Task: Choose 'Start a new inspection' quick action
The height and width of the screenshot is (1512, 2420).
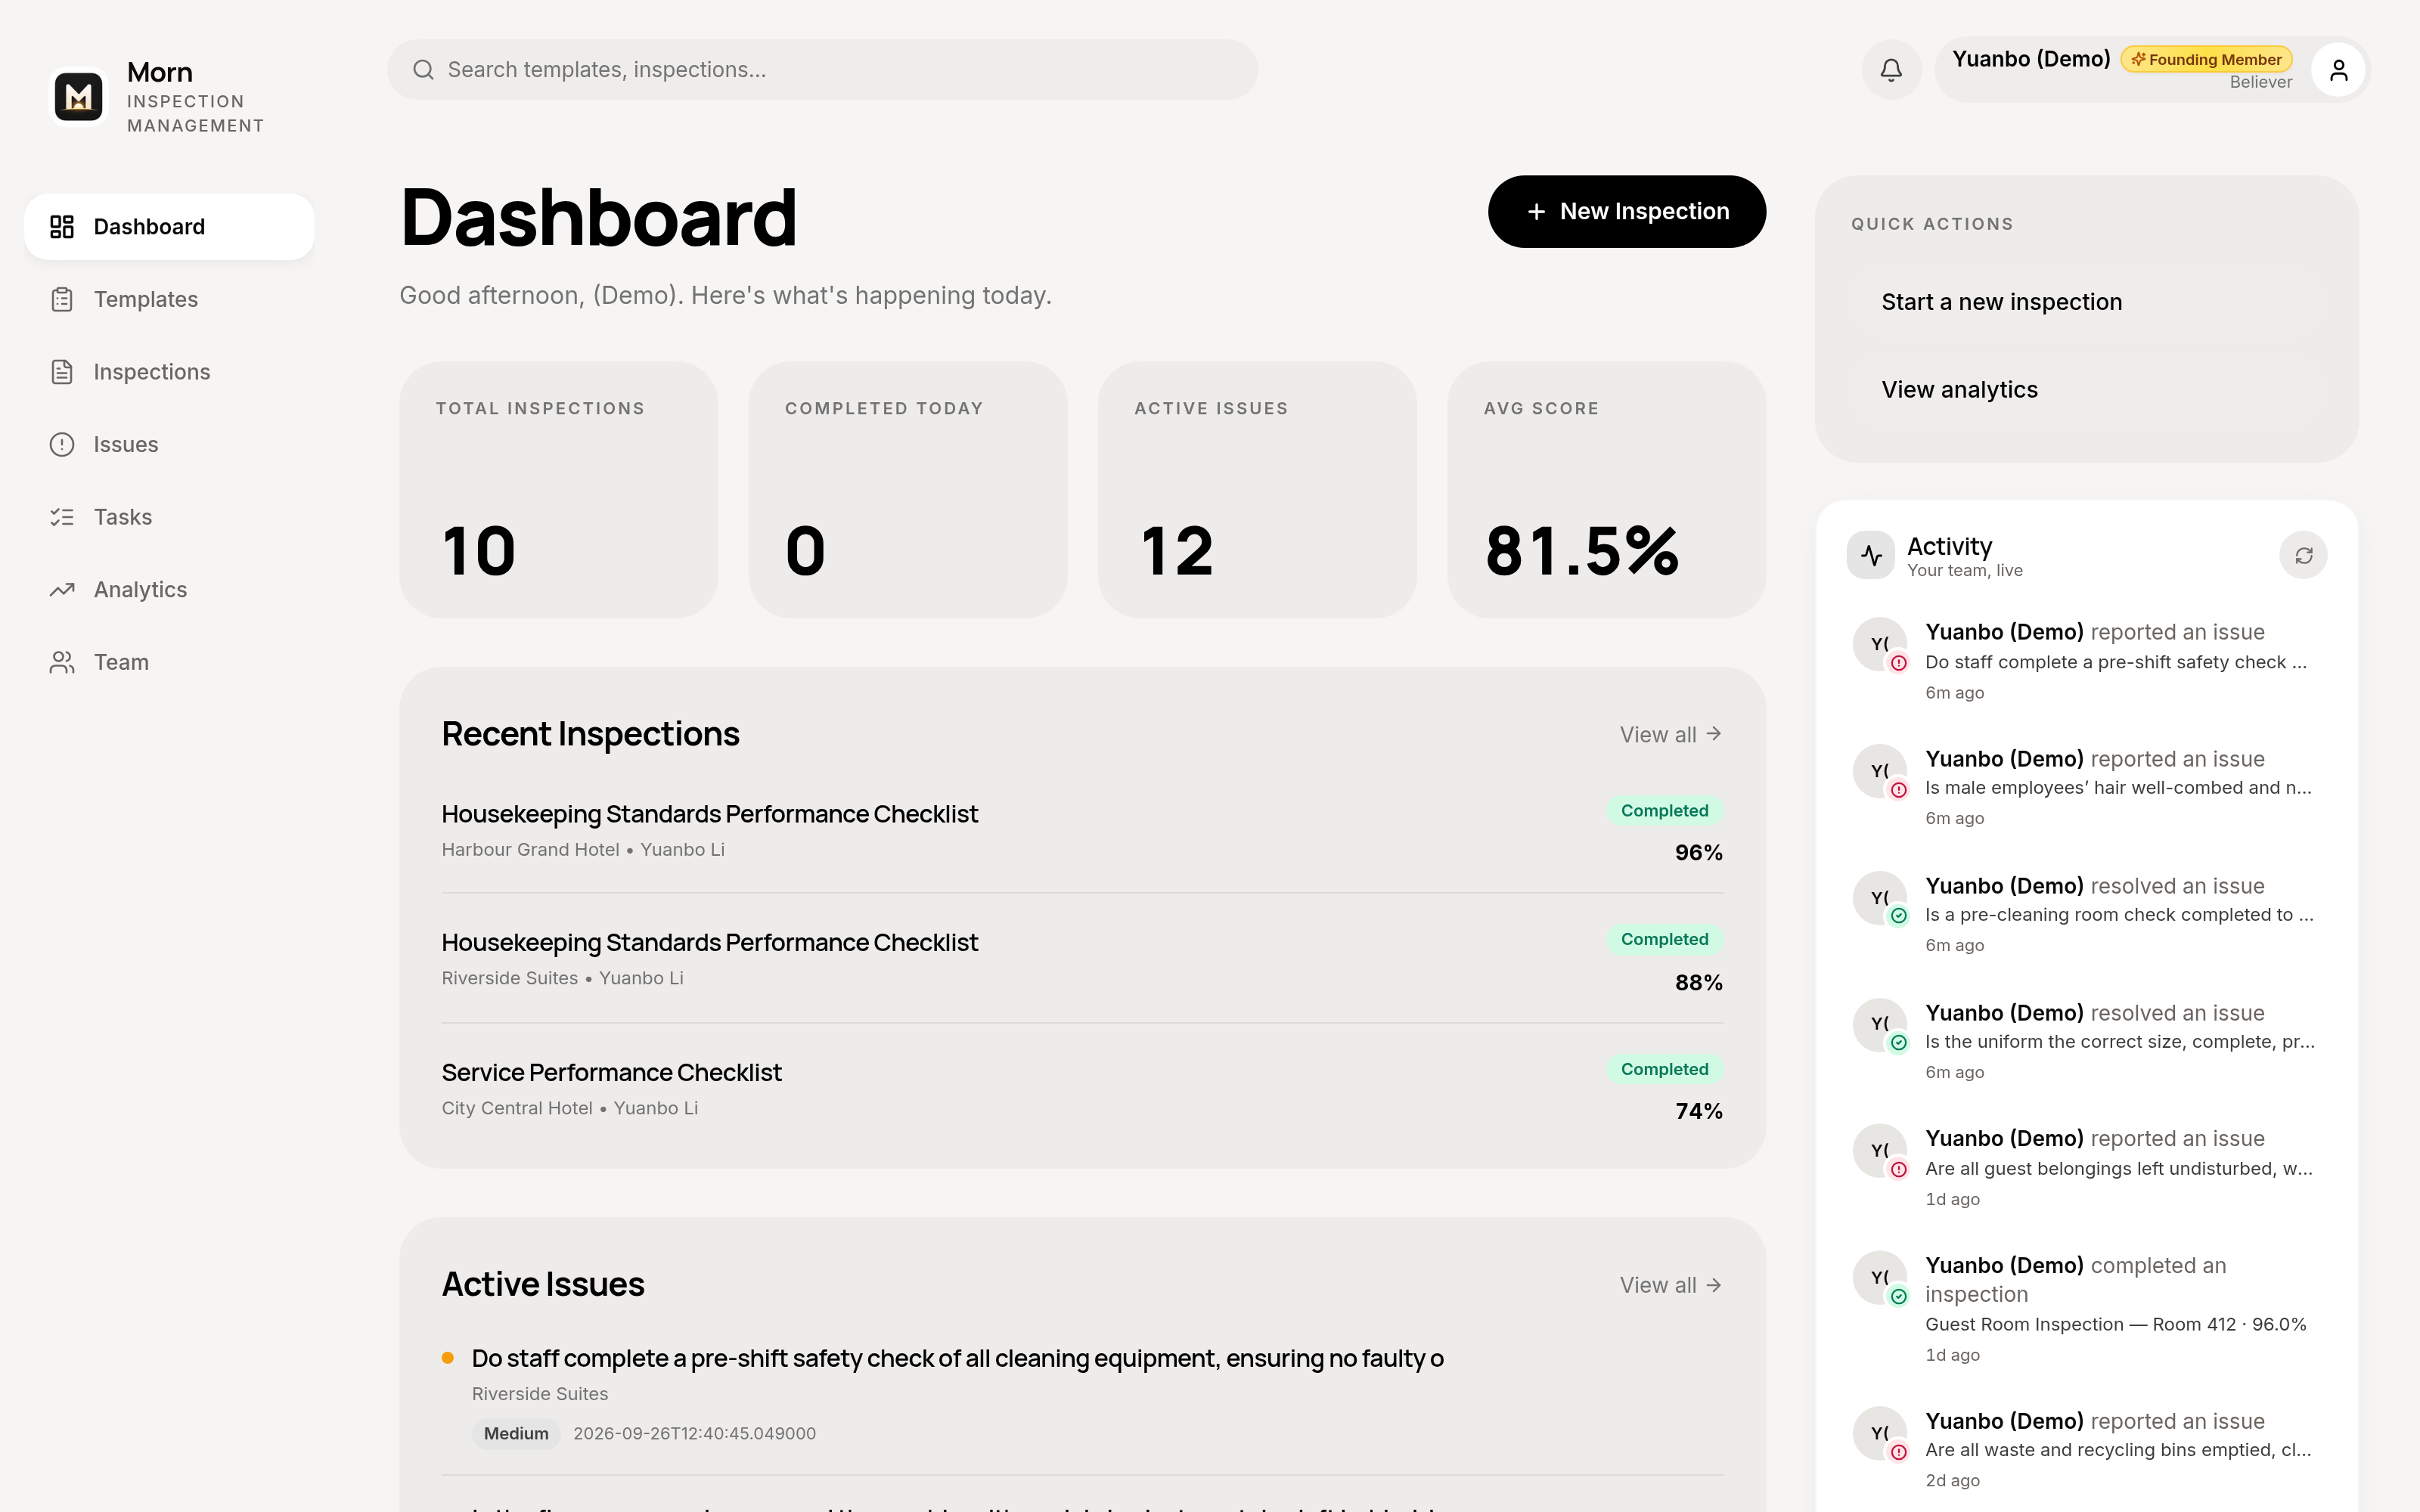Action: point(2087,302)
